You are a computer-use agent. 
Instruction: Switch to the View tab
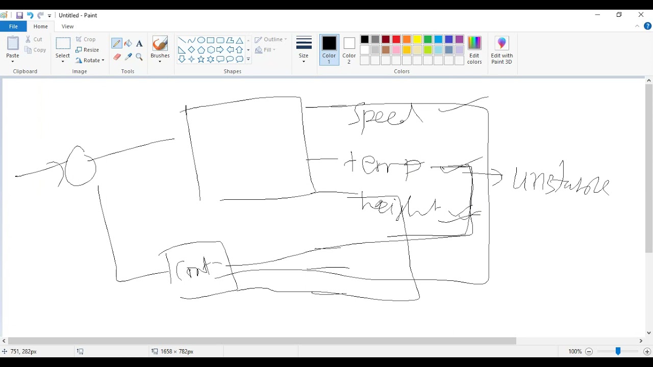pyautogui.click(x=67, y=27)
